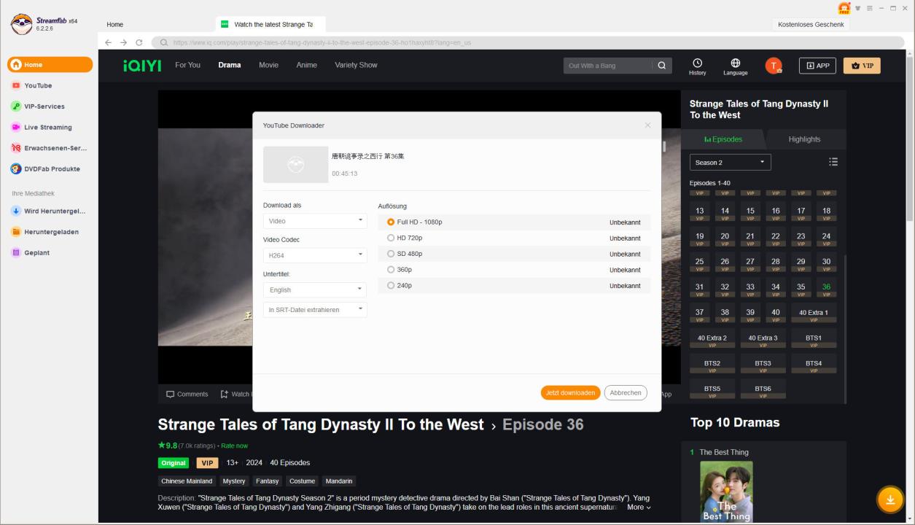
Task: Click the Rate now link
Action: click(235, 446)
